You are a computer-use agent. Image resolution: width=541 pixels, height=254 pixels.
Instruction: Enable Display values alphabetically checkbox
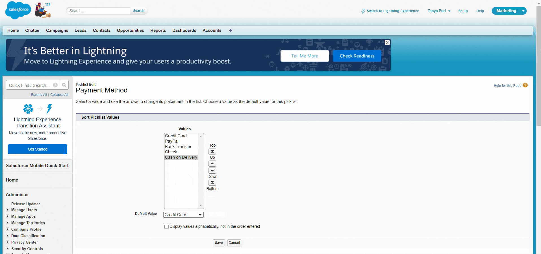click(166, 226)
